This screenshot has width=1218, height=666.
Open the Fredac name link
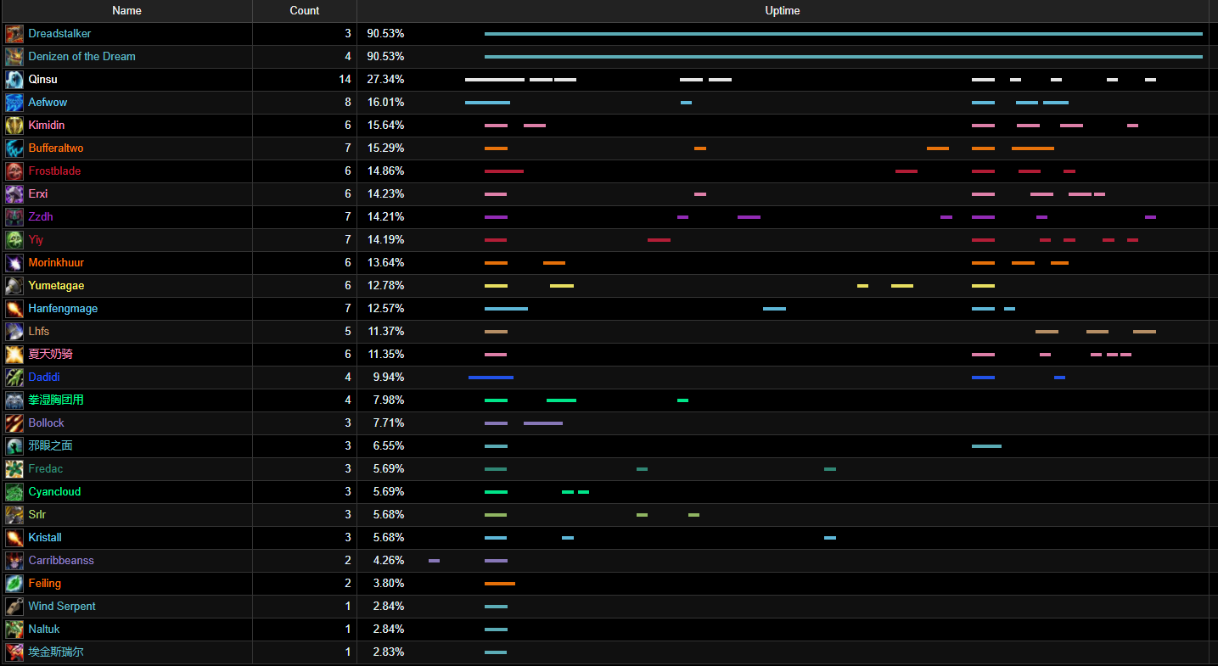[x=46, y=469]
